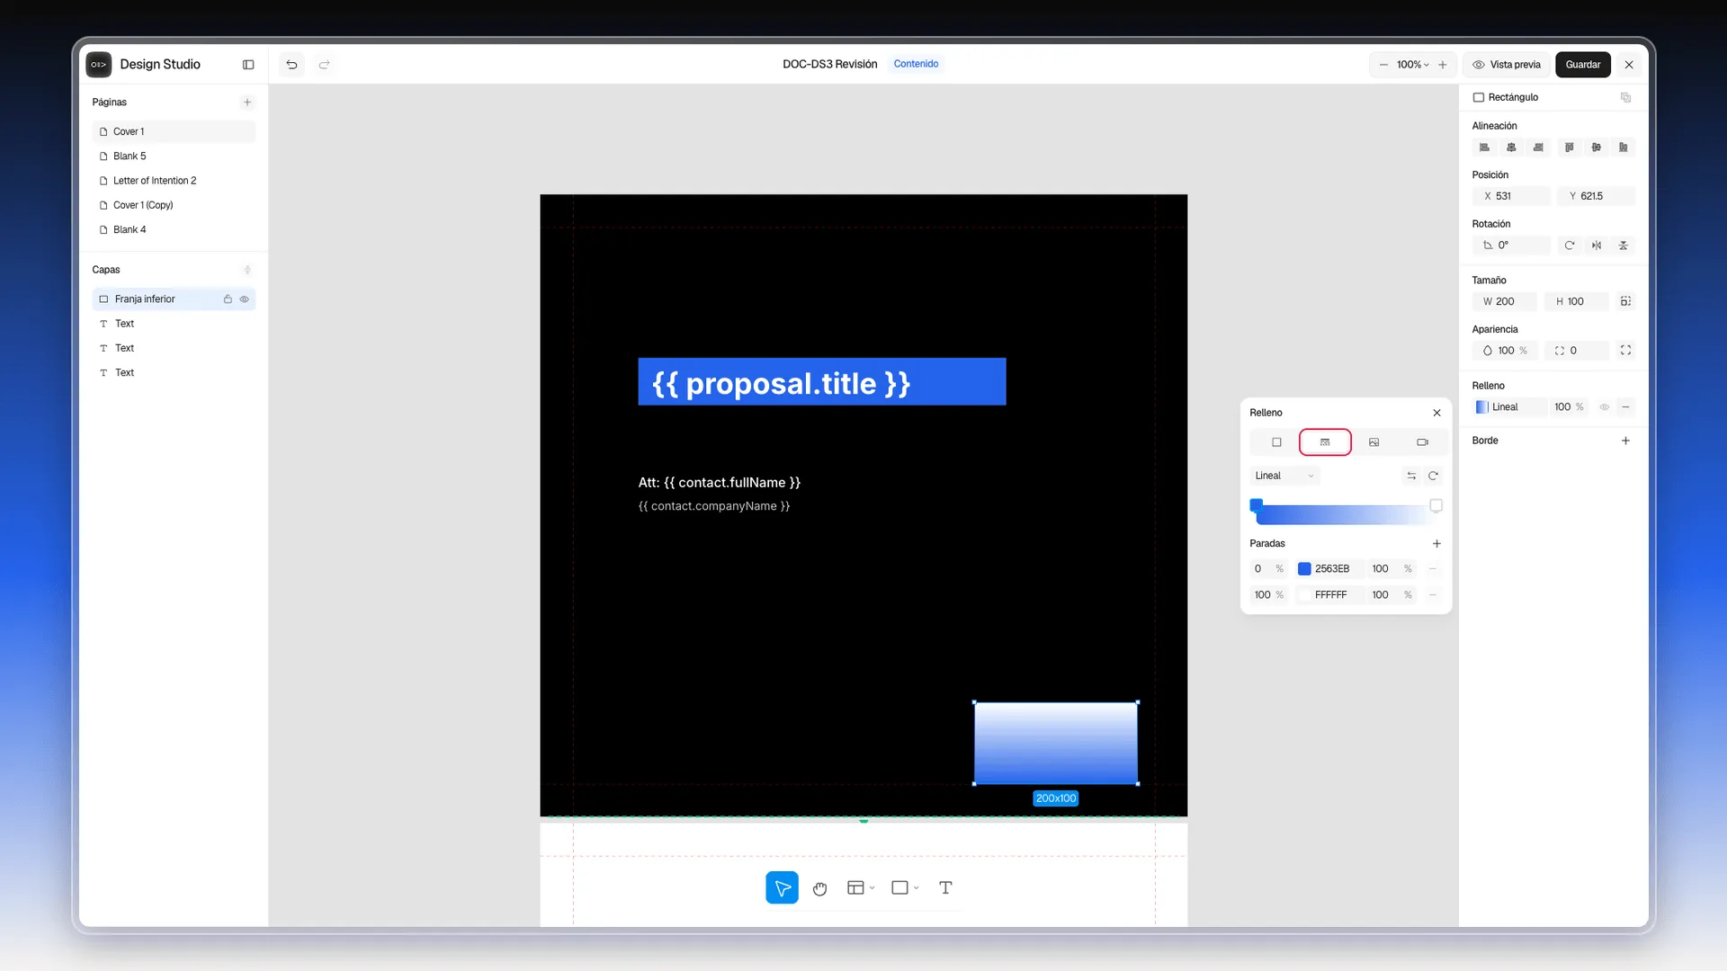Switch to video fill tab
This screenshot has height=971, width=1727.
click(x=1422, y=442)
